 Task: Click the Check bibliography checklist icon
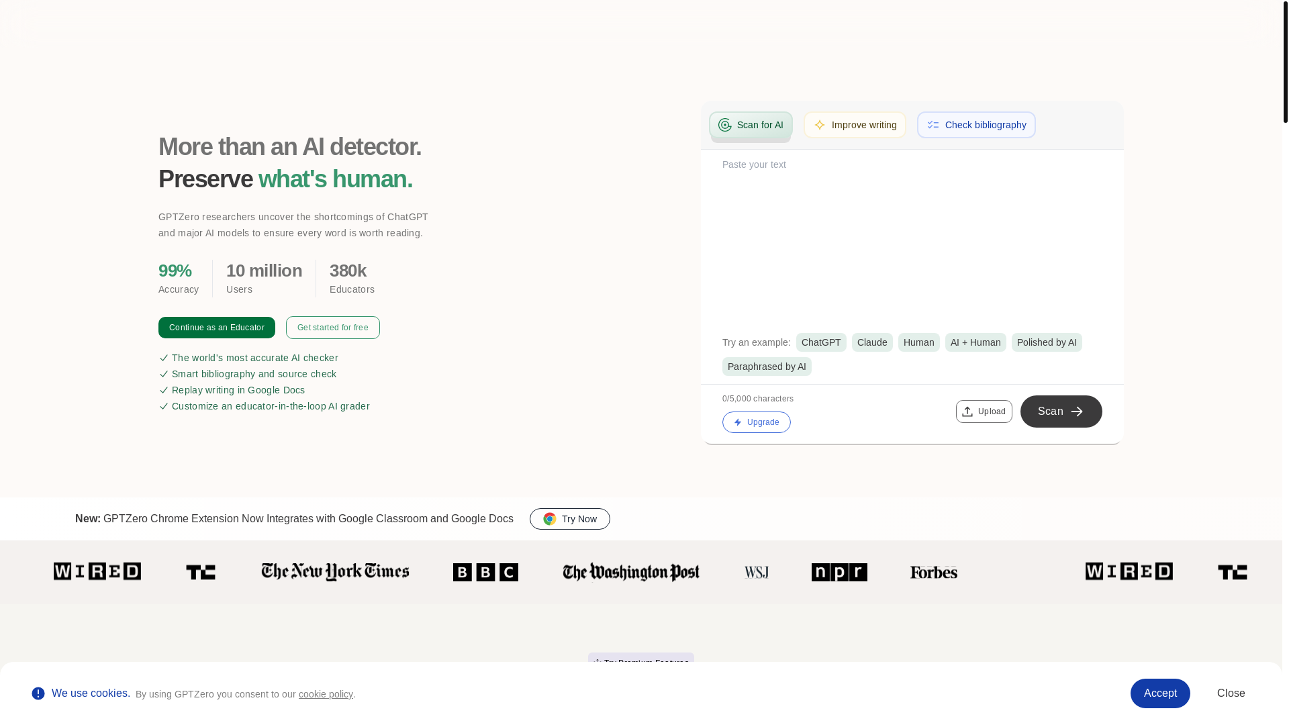coord(933,125)
